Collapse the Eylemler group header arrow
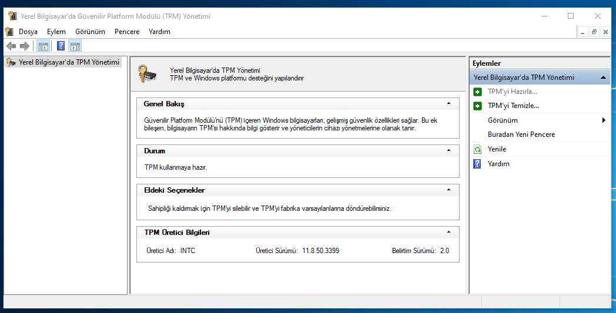This screenshot has height=313, width=616. click(603, 78)
